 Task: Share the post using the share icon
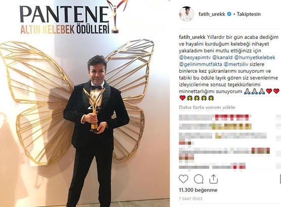click(x=214, y=179)
